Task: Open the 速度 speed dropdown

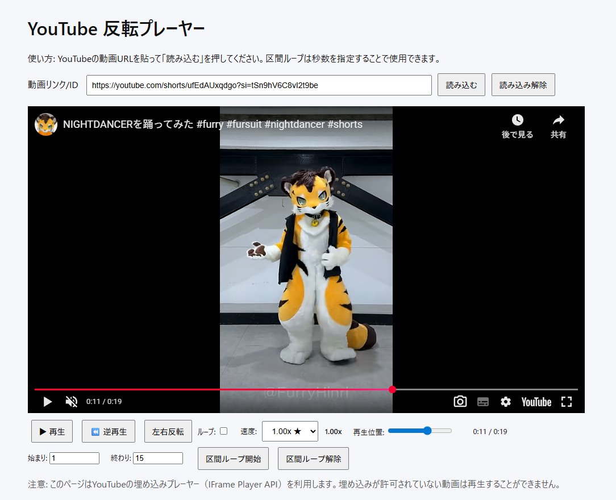Action: click(x=290, y=431)
